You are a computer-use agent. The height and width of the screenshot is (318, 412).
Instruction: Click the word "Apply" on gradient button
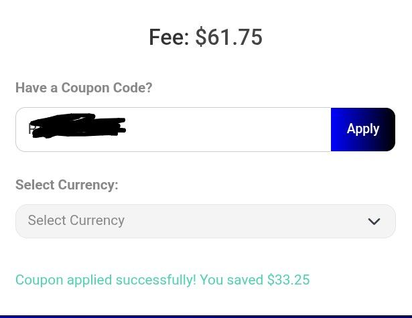click(362, 129)
